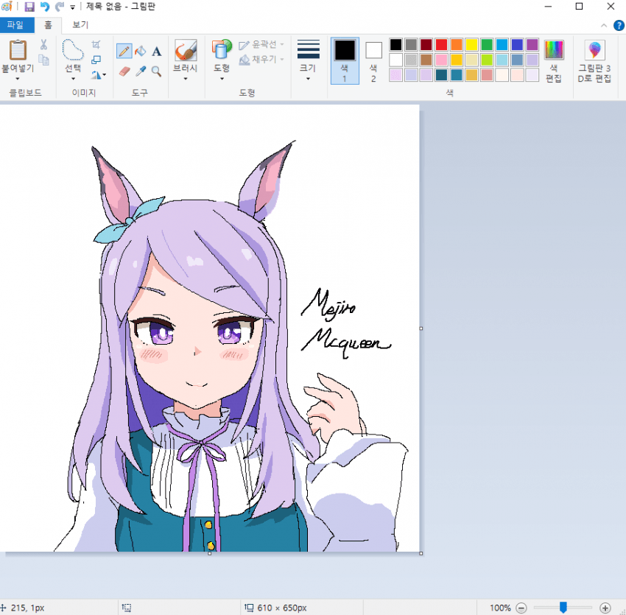
Task: Pick the purple color swatch
Action: tap(532, 44)
